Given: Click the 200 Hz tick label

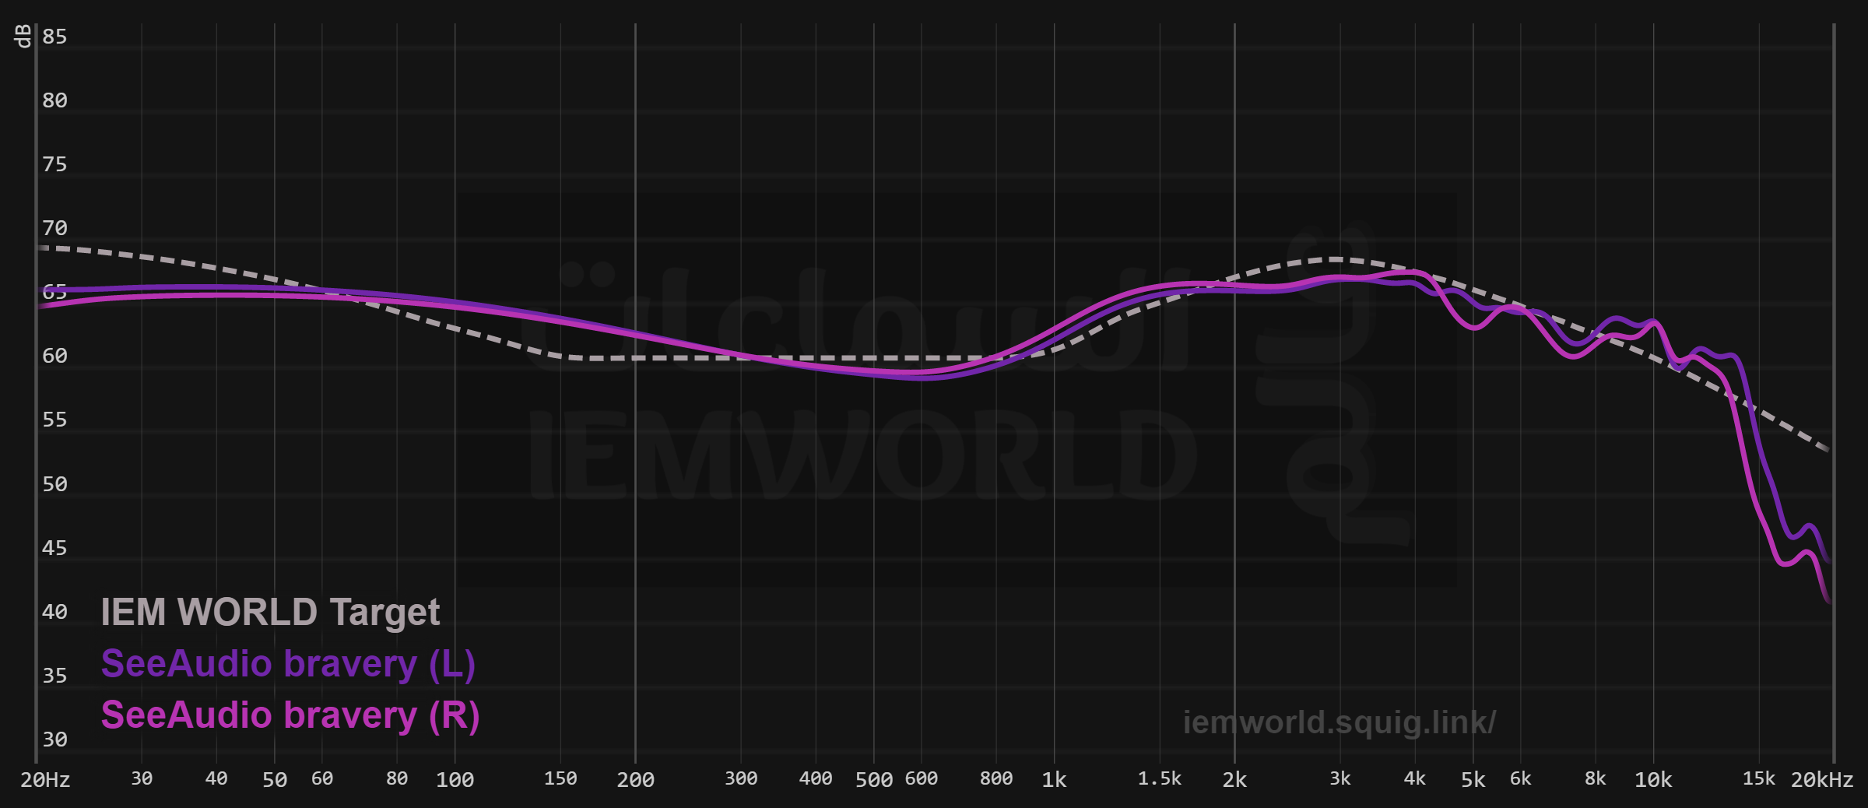Looking at the screenshot, I should (x=635, y=779).
